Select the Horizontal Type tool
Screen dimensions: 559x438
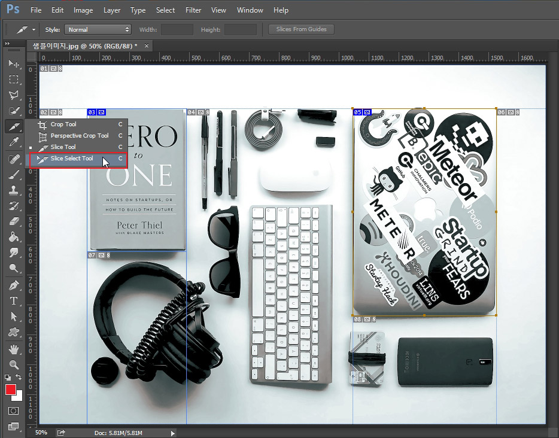coord(14,301)
